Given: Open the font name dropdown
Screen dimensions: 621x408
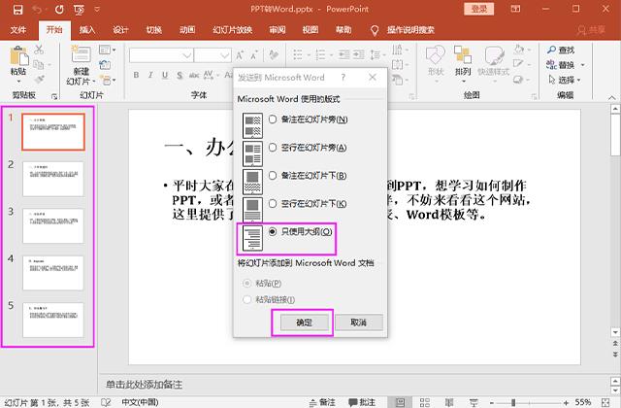Looking at the screenshot, I should pyautogui.click(x=187, y=55).
